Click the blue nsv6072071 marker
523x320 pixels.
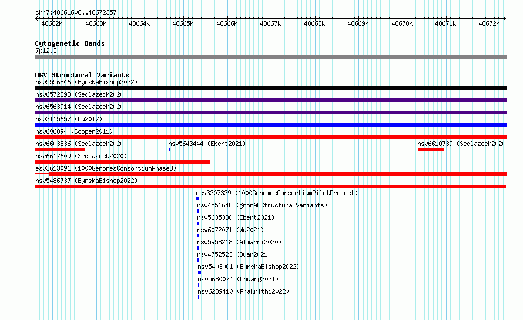click(198, 236)
